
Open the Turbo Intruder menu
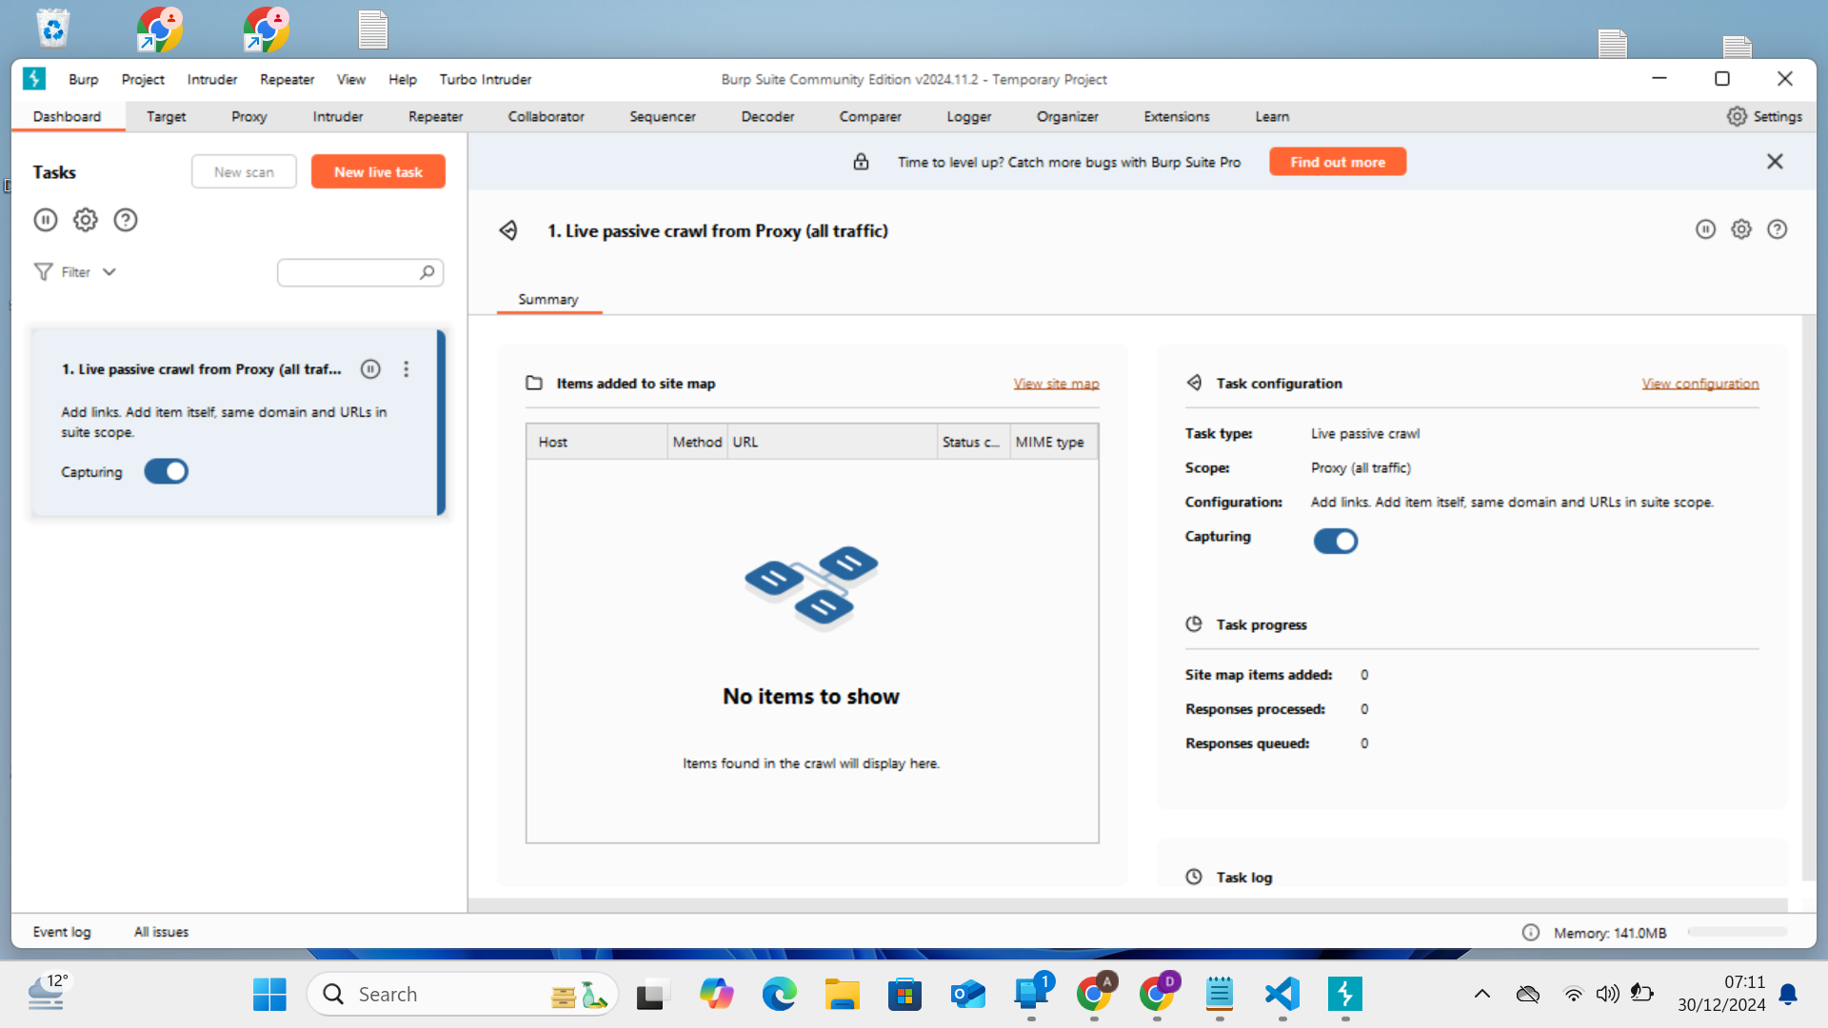tap(485, 79)
